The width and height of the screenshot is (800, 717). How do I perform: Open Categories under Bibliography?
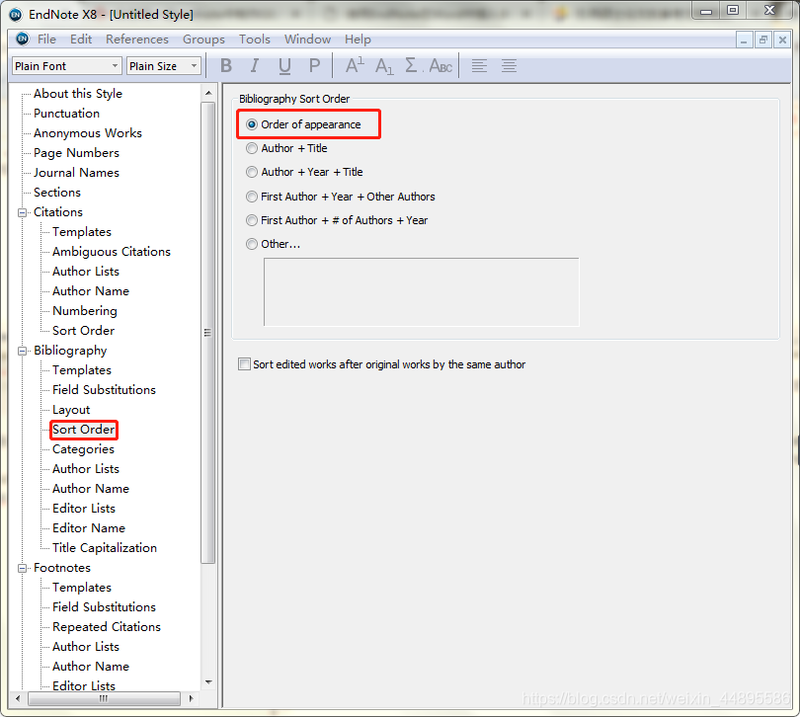[84, 449]
